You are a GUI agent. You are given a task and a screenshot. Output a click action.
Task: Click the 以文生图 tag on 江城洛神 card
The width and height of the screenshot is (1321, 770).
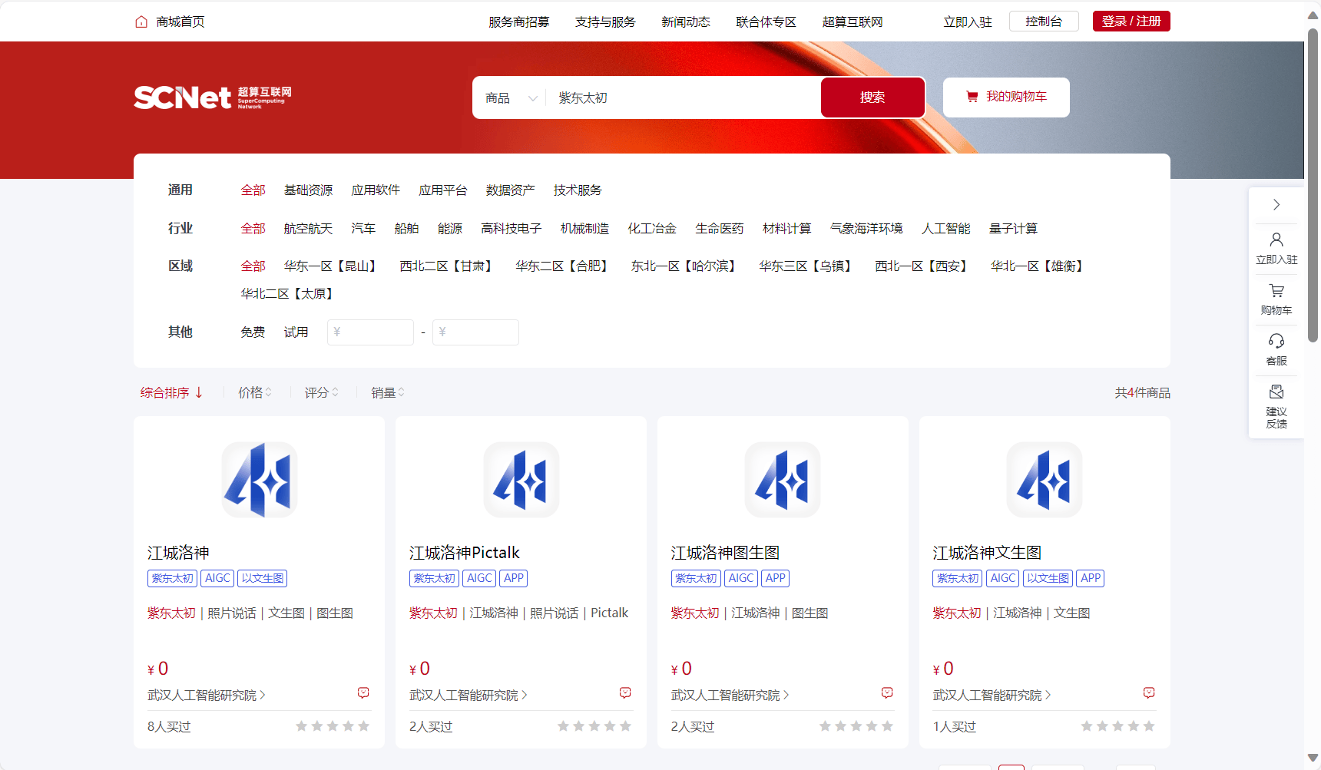[263, 579]
